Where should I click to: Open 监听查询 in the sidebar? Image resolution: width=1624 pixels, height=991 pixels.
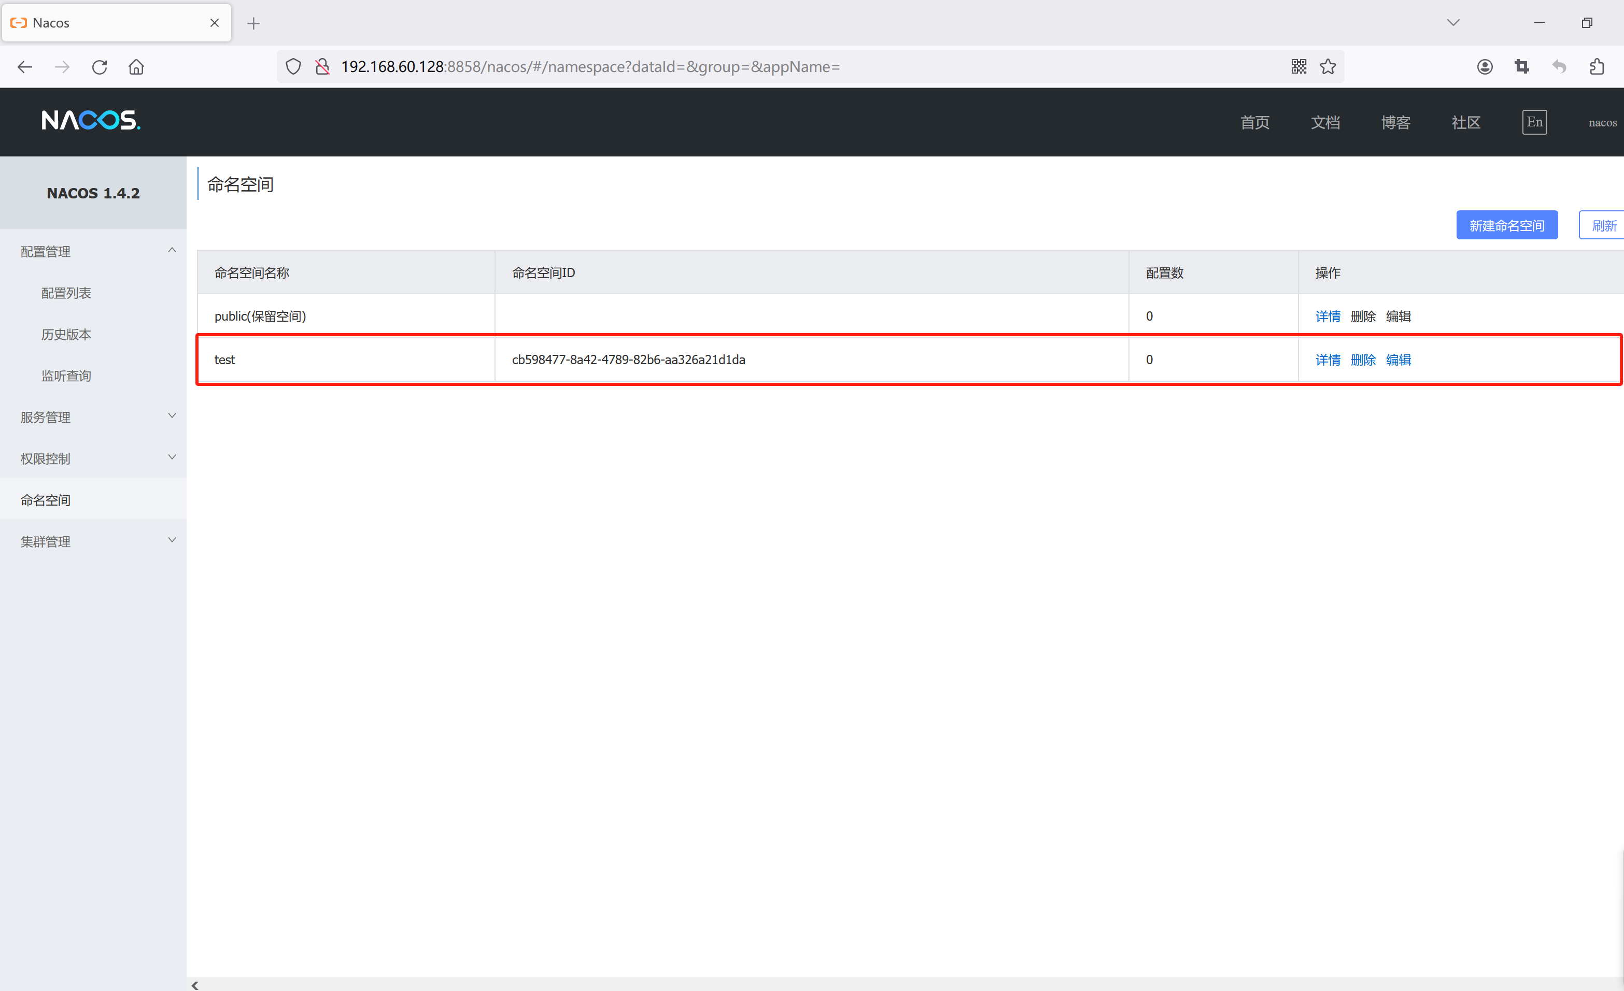(66, 376)
